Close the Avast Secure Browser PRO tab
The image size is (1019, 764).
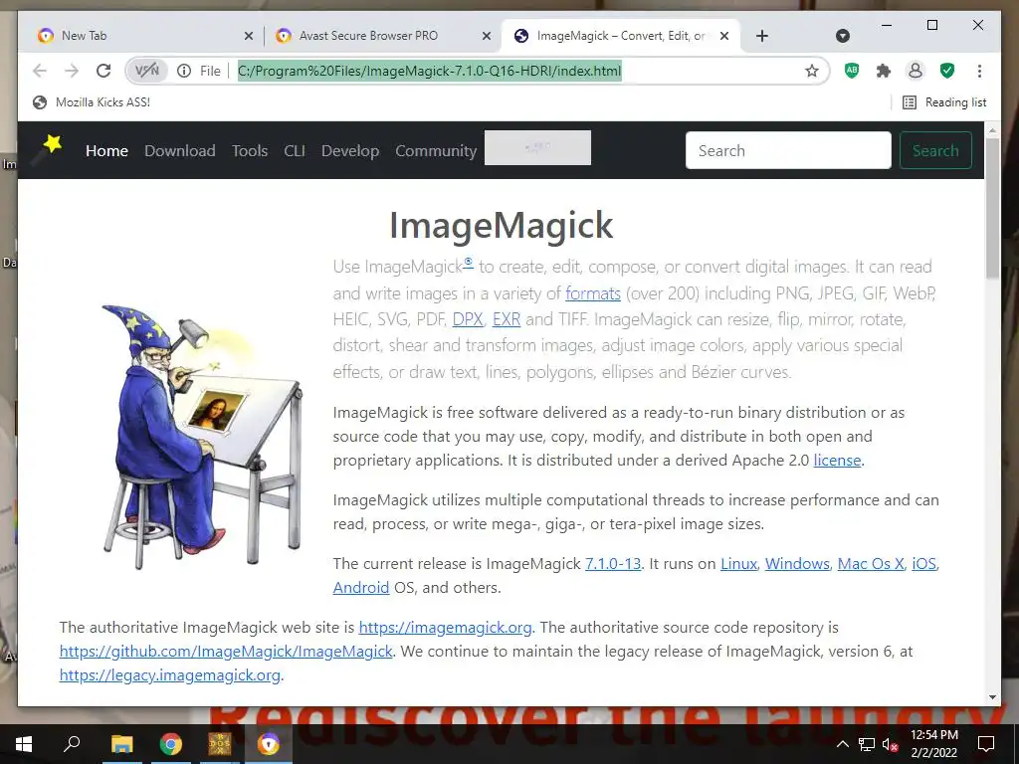coord(486,37)
